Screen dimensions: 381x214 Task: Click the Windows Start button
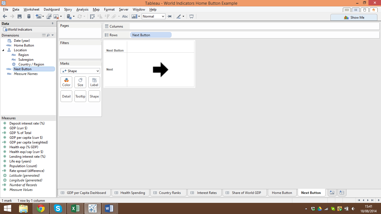pyautogui.click(x=7, y=208)
